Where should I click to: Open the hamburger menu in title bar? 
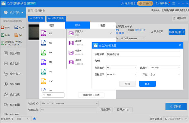click(174, 3)
